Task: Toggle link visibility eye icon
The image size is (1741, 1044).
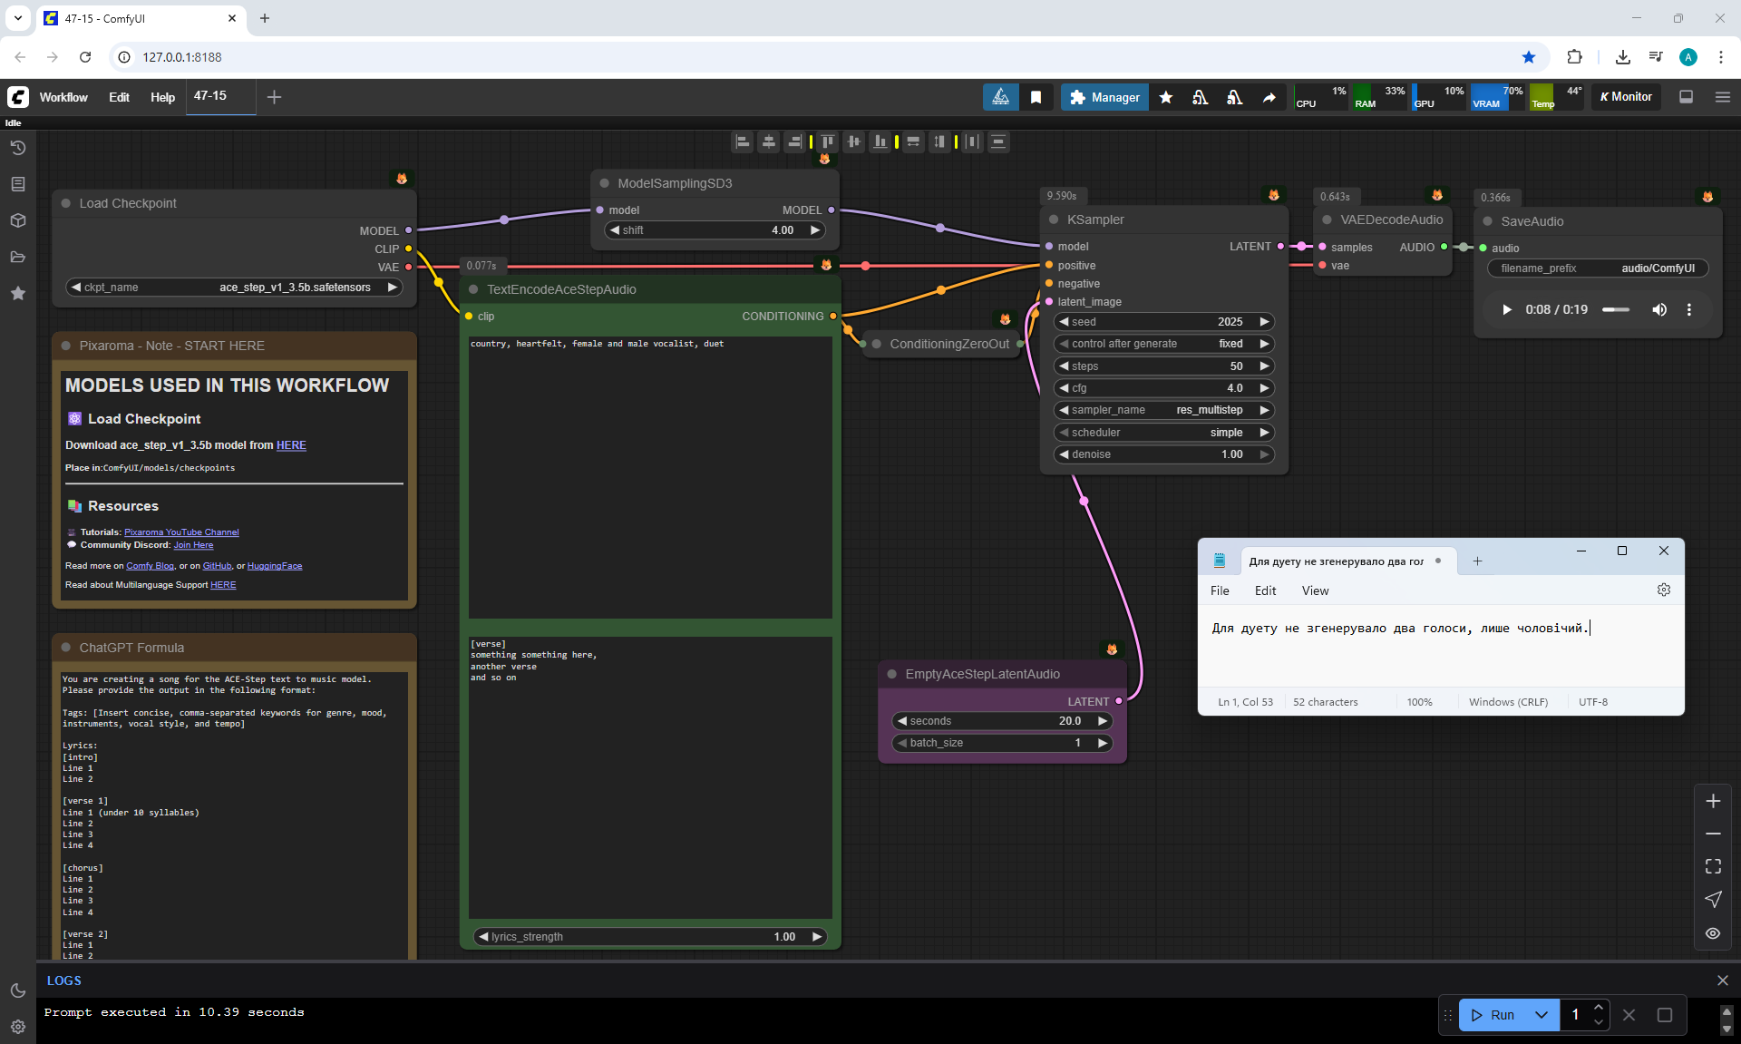Action: click(x=1712, y=933)
